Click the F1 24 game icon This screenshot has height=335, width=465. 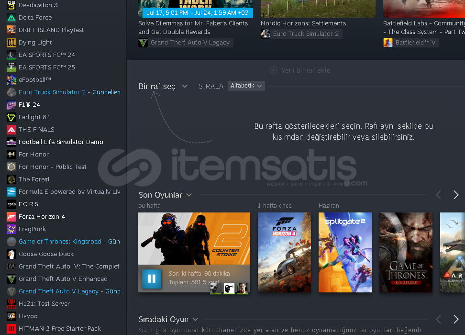click(x=11, y=105)
